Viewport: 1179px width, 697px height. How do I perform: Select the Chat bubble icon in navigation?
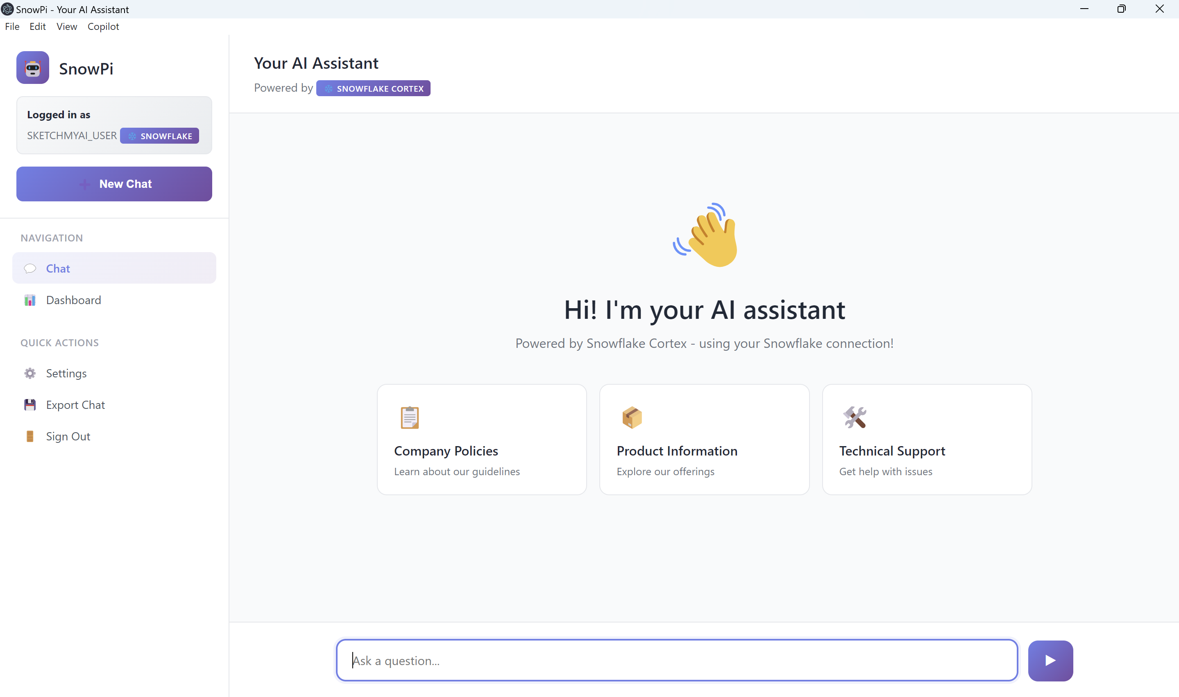pyautogui.click(x=30, y=268)
